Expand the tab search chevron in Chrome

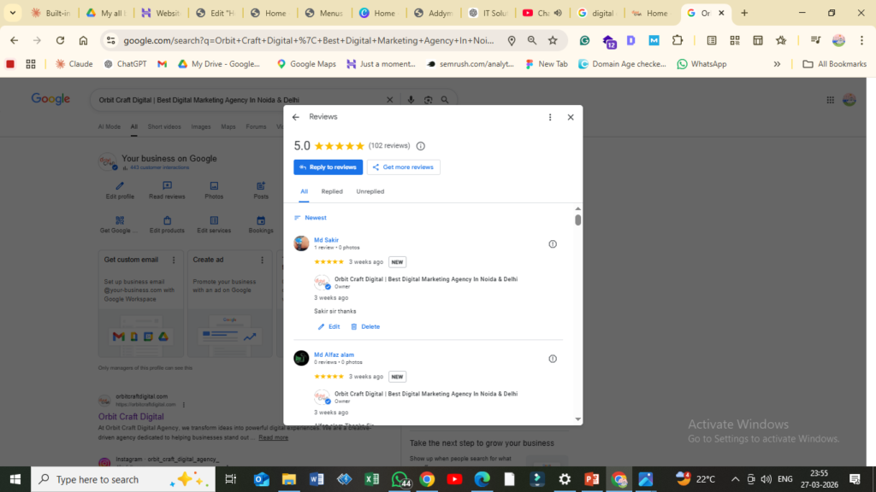(x=13, y=13)
